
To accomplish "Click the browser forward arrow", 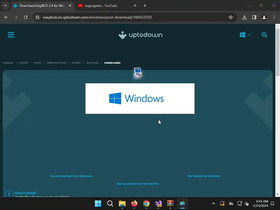I will (x=16, y=17).
